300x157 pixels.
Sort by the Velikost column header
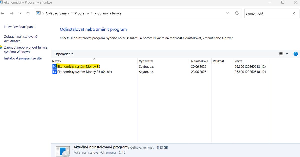click(222, 61)
